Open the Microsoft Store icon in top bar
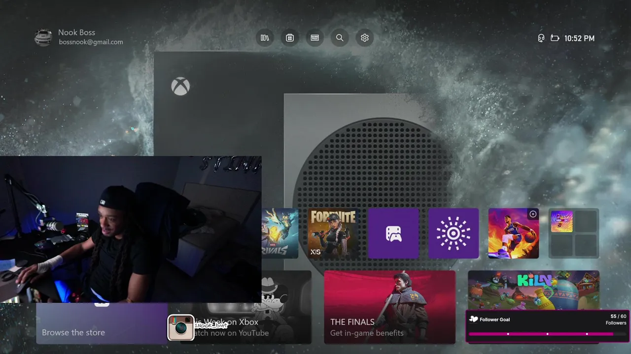This screenshot has width=631, height=354. (290, 38)
